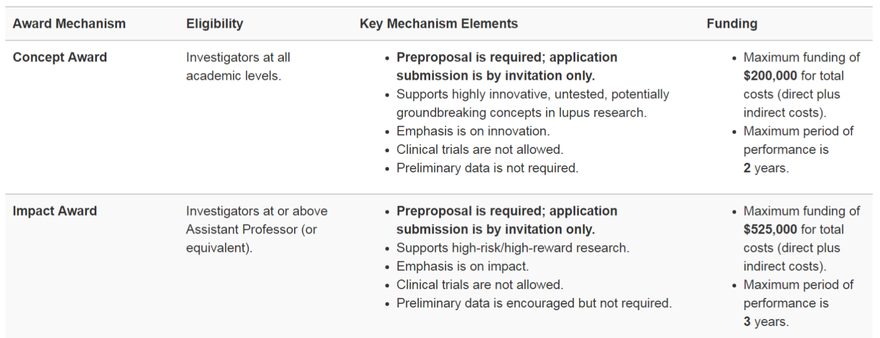Click the $200,000 funding amount
This screenshot has width=880, height=338.
pos(770,76)
